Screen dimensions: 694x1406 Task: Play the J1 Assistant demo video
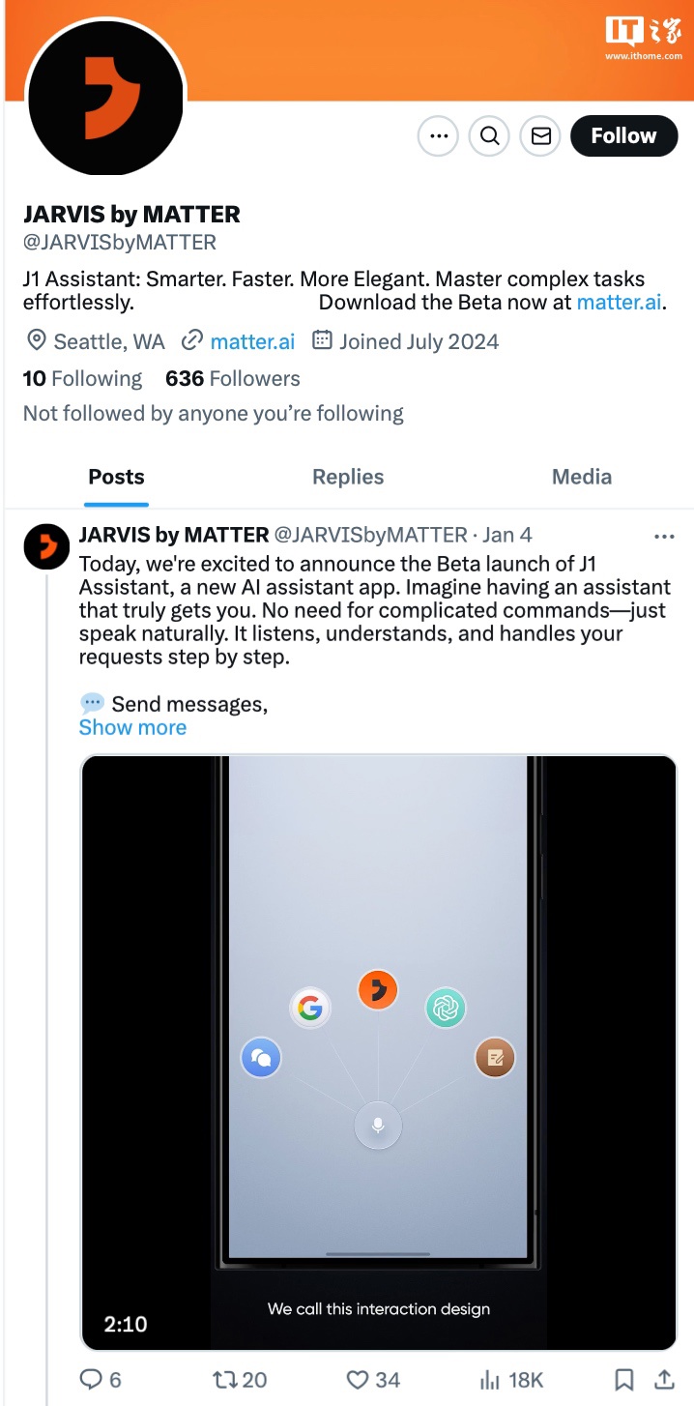coord(378,1052)
